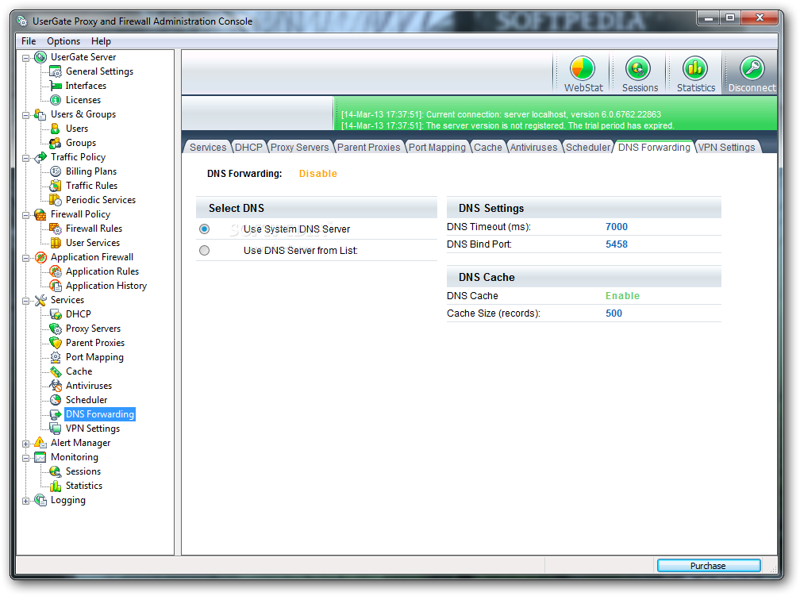Expand the Alert Manager tree node
This screenshot has height=596, width=800.
[25, 444]
